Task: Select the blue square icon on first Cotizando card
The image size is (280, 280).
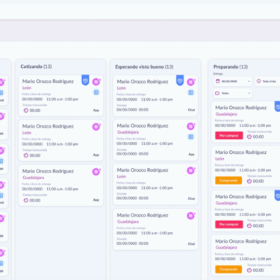Action: coord(96,93)
